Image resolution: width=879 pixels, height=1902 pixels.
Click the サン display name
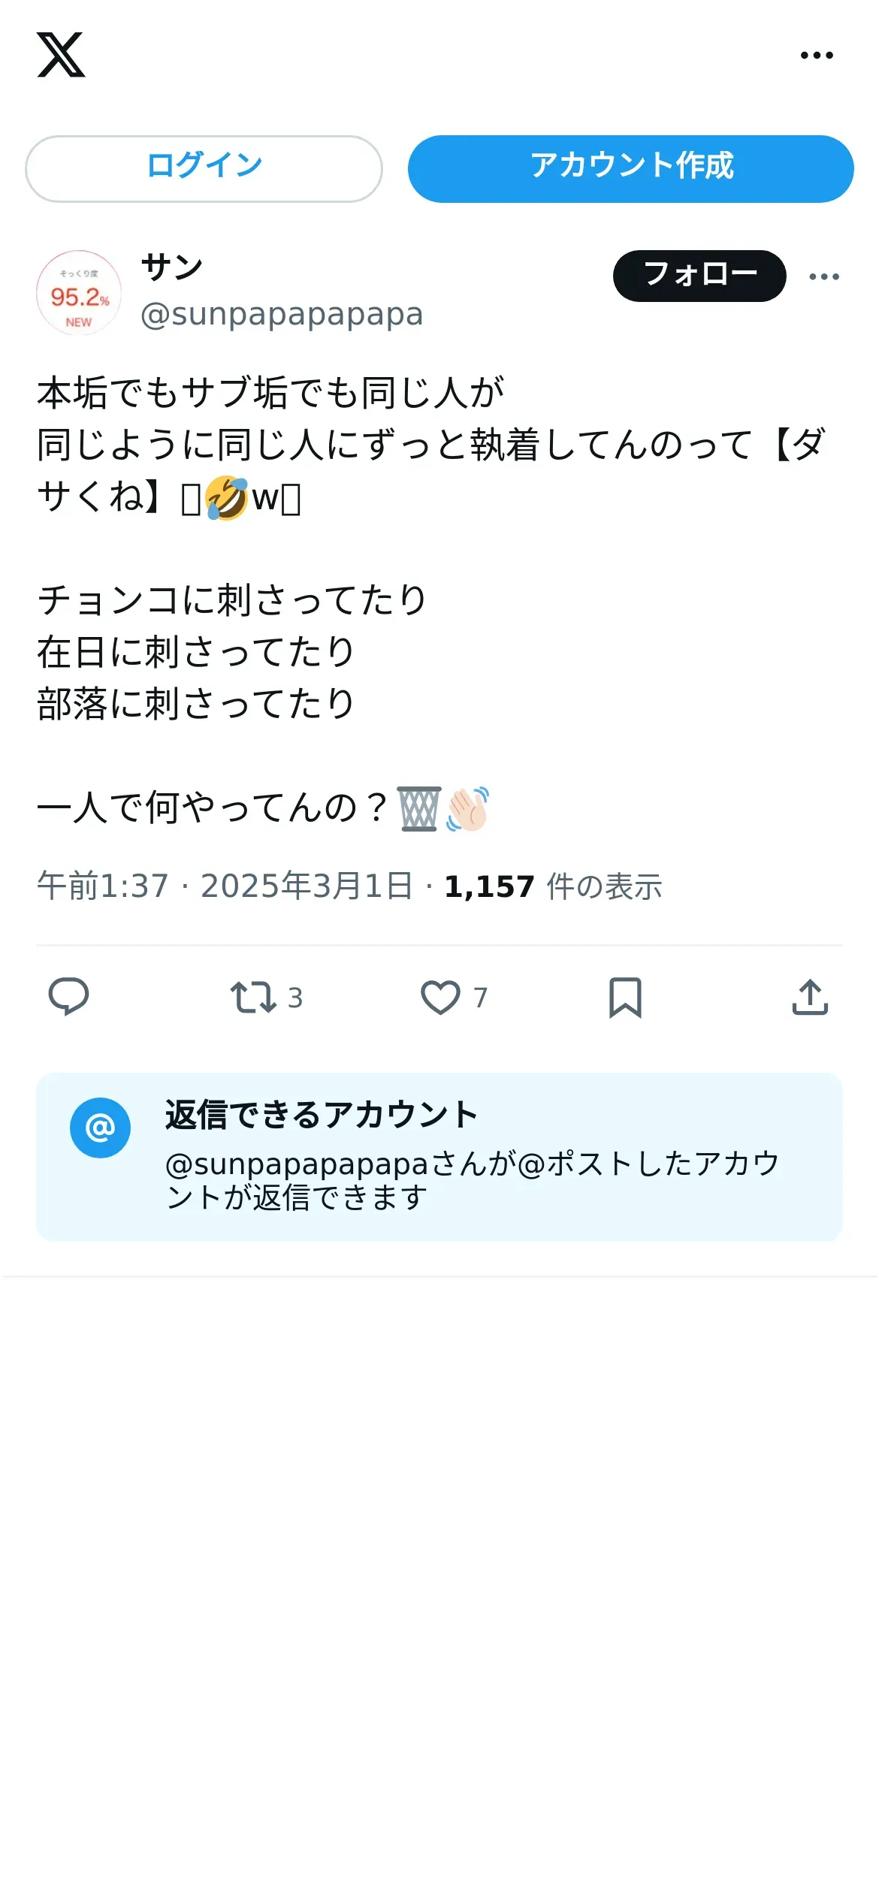(x=172, y=267)
